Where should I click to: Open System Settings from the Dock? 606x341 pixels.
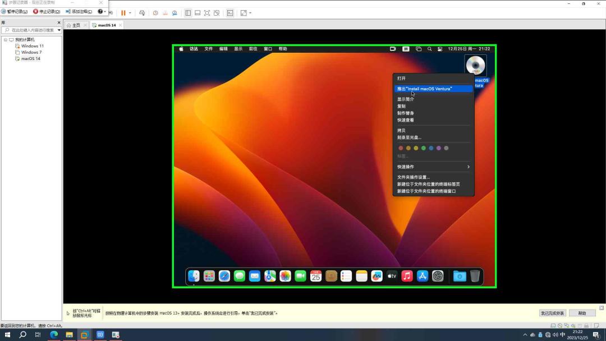438,275
